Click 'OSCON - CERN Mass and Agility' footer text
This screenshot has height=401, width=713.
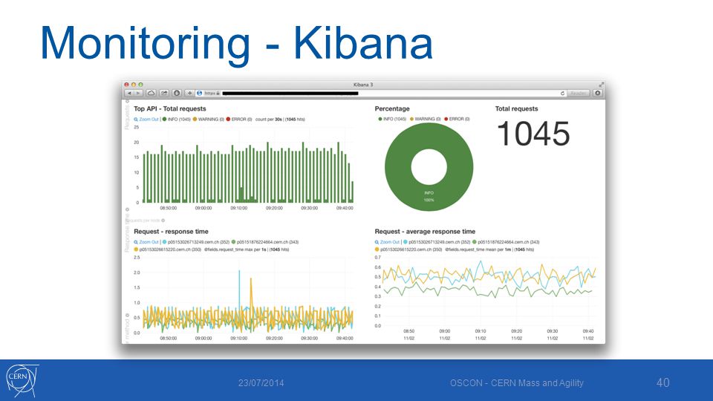[517, 383]
